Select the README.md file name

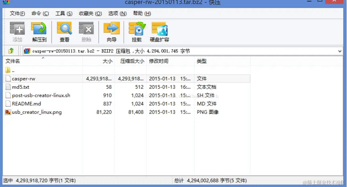pos(27,104)
